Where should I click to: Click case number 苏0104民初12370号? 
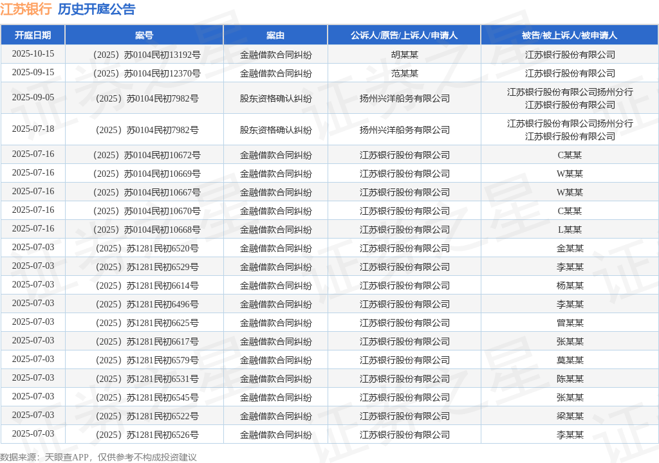162,73
